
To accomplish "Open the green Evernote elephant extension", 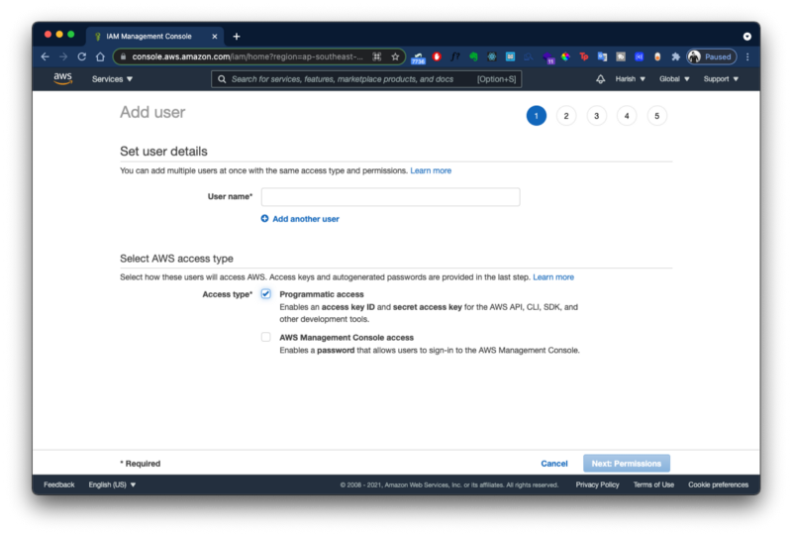I will click(473, 56).
